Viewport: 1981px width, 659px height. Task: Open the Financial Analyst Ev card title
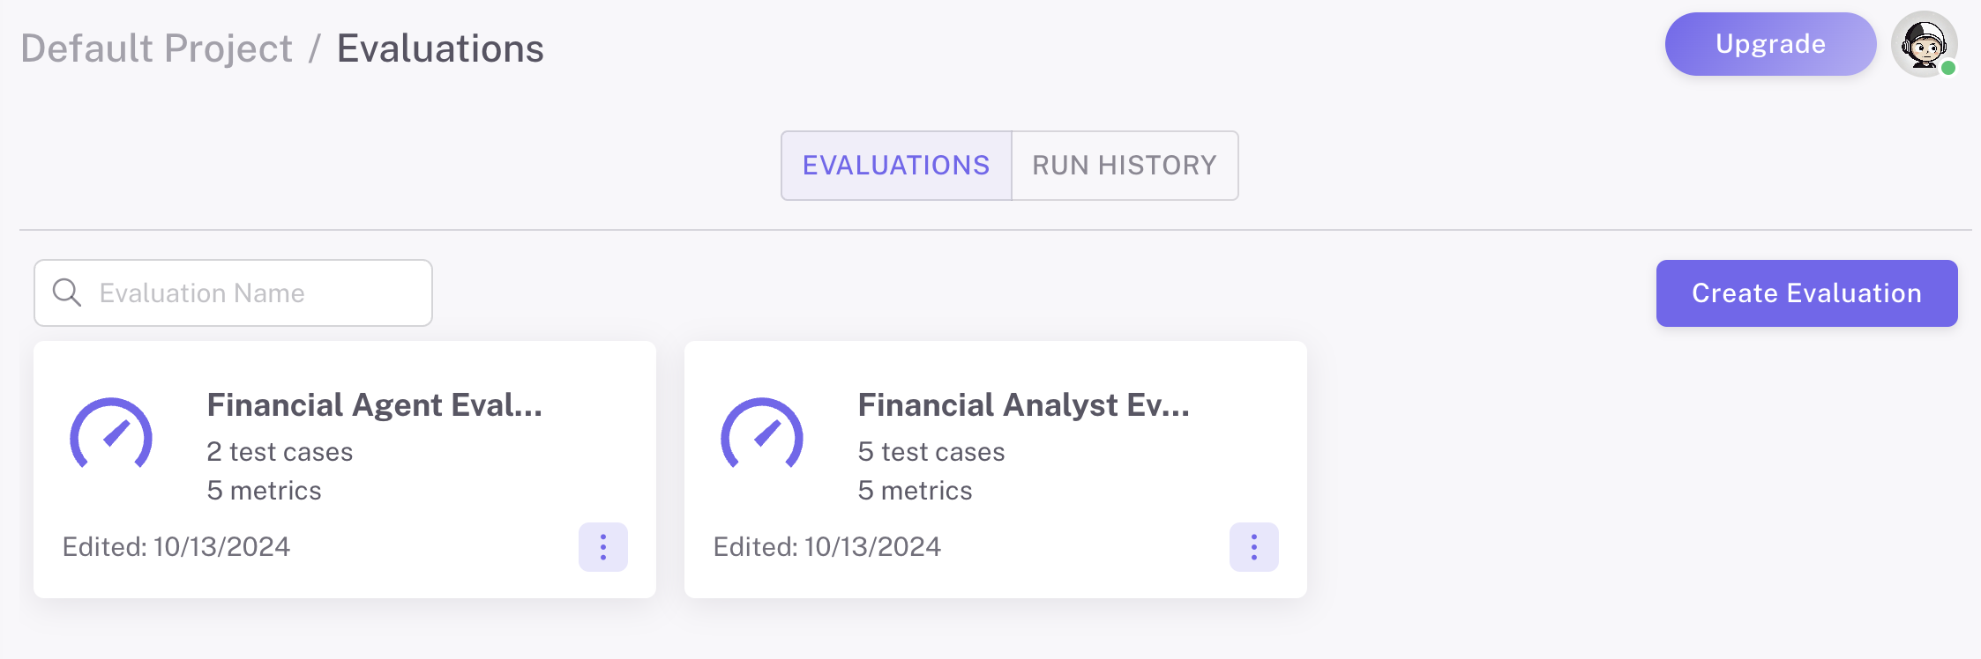coord(1023,405)
